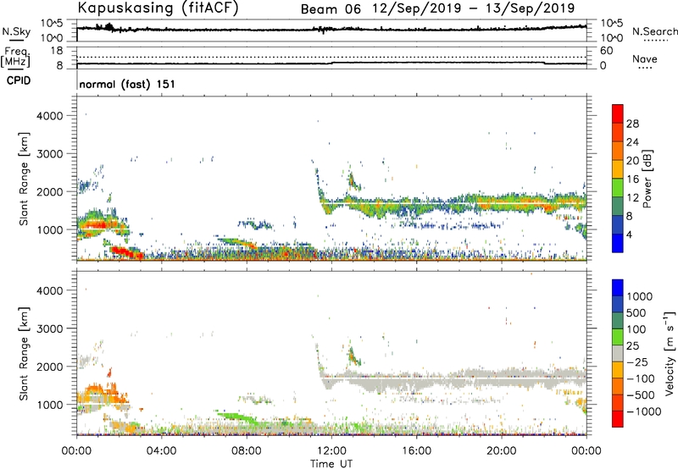This screenshot has width=678, height=469.
Task: Click the 'Beam 06' label
Action: [x=331, y=9]
